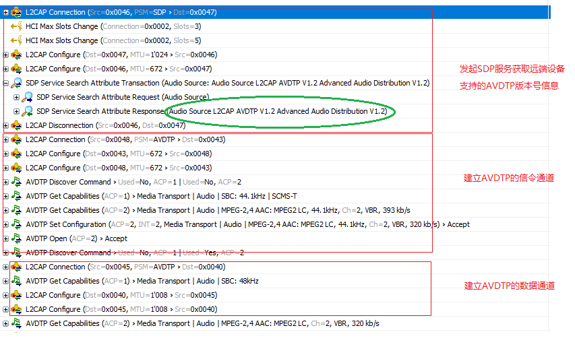The width and height of the screenshot is (575, 359).
Task: Click AVDTP Discover Command Used=No ACP=2 icon
Action: coord(16,182)
